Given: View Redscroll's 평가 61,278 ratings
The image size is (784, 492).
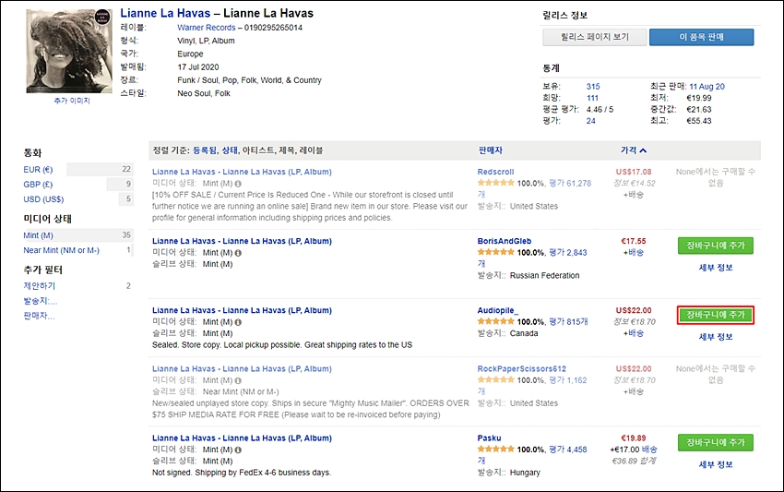Looking at the screenshot, I should (x=570, y=183).
